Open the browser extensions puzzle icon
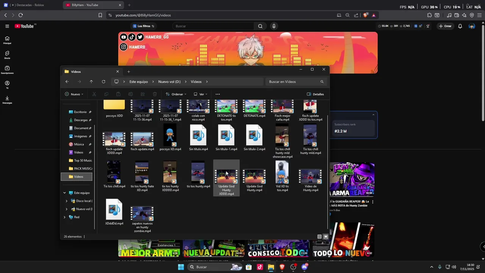Screen dimensions: 485x273 point(429,15)
